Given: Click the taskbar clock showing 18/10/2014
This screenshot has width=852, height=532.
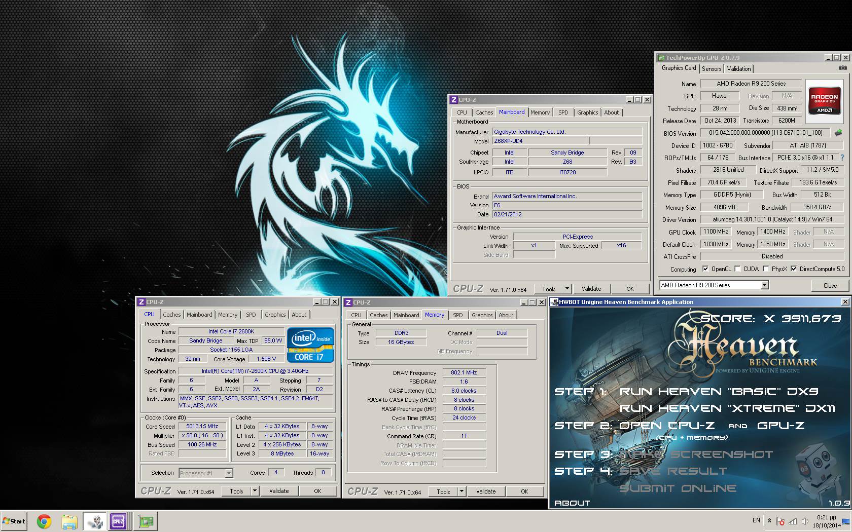Looking at the screenshot, I should tap(827, 521).
